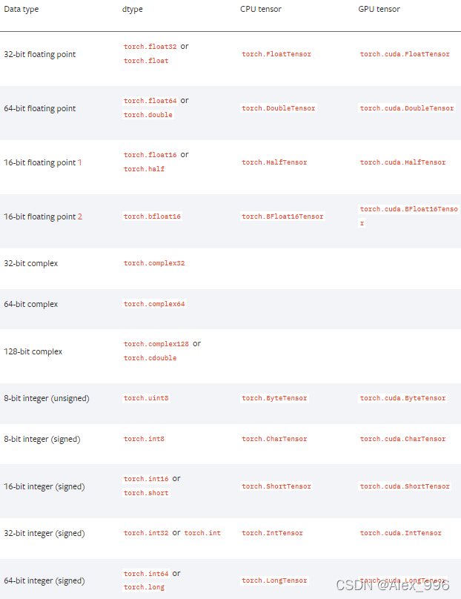The image size is (461, 599).
Task: Select the torch.double code text
Action: click(148, 115)
